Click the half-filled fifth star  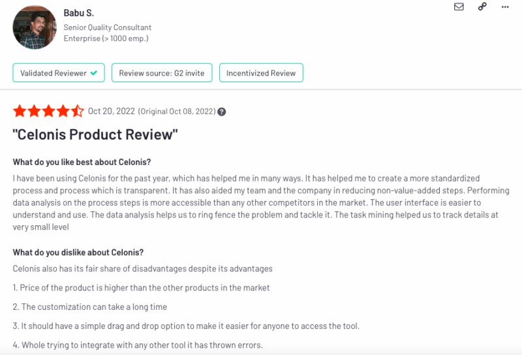point(77,111)
